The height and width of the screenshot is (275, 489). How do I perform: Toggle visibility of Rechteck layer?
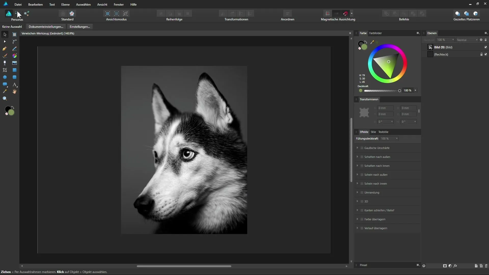tap(486, 54)
